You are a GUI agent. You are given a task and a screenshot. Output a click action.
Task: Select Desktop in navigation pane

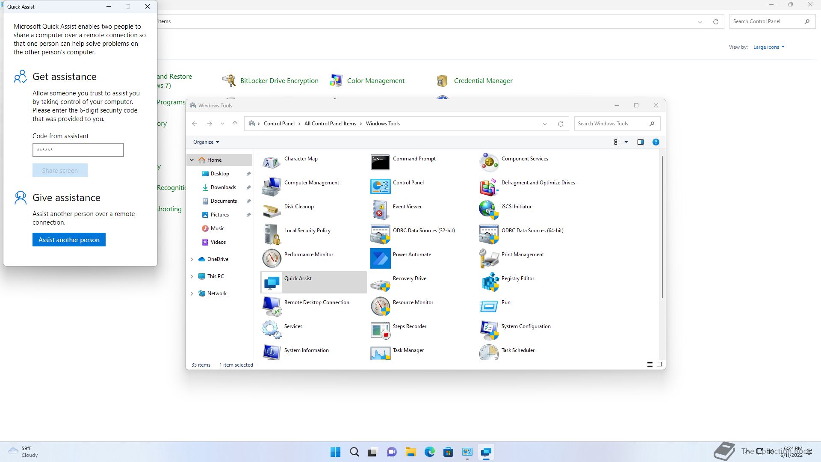tap(220, 174)
